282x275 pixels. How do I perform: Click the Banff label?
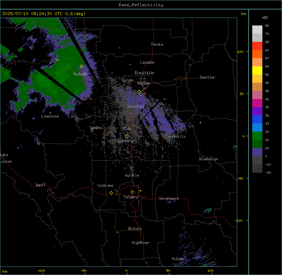[41, 185]
